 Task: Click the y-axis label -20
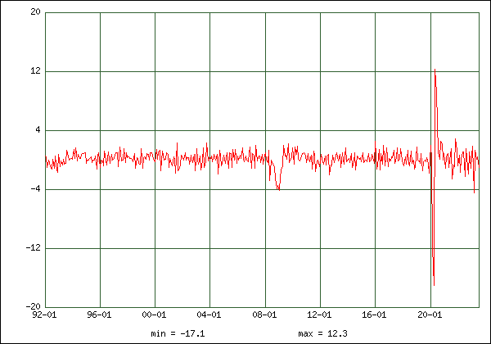pos(34,306)
